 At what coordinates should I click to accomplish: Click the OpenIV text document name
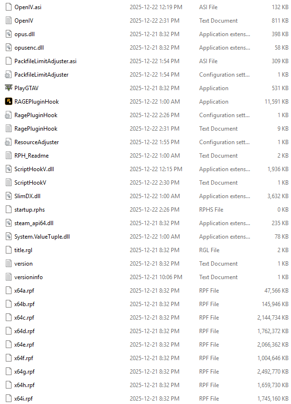pyautogui.click(x=24, y=21)
